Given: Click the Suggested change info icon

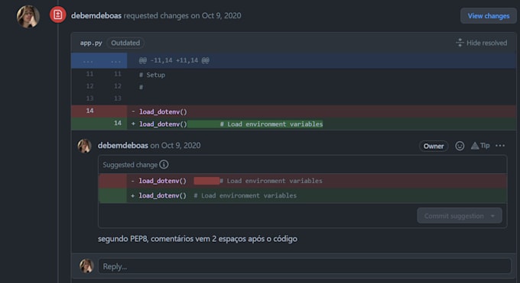Looking at the screenshot, I should click(x=164, y=165).
